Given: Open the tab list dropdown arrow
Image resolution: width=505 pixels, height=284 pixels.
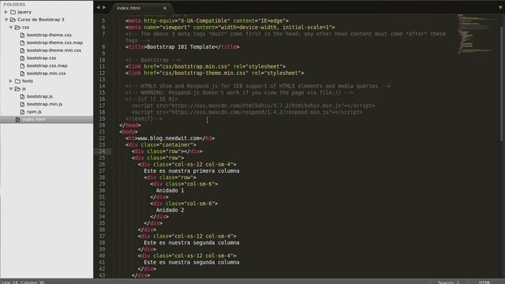Looking at the screenshot, I should tap(500, 8).
